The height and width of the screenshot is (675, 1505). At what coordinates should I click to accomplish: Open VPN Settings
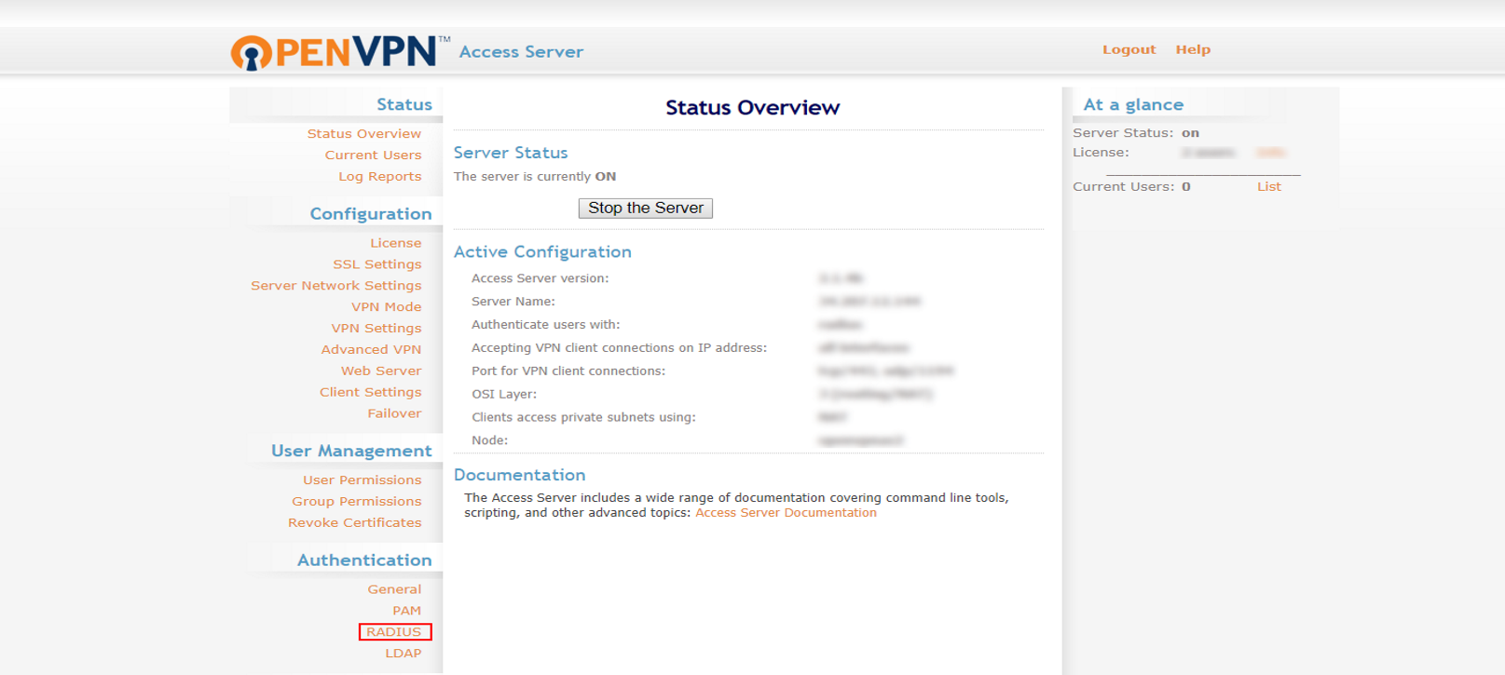(x=376, y=329)
